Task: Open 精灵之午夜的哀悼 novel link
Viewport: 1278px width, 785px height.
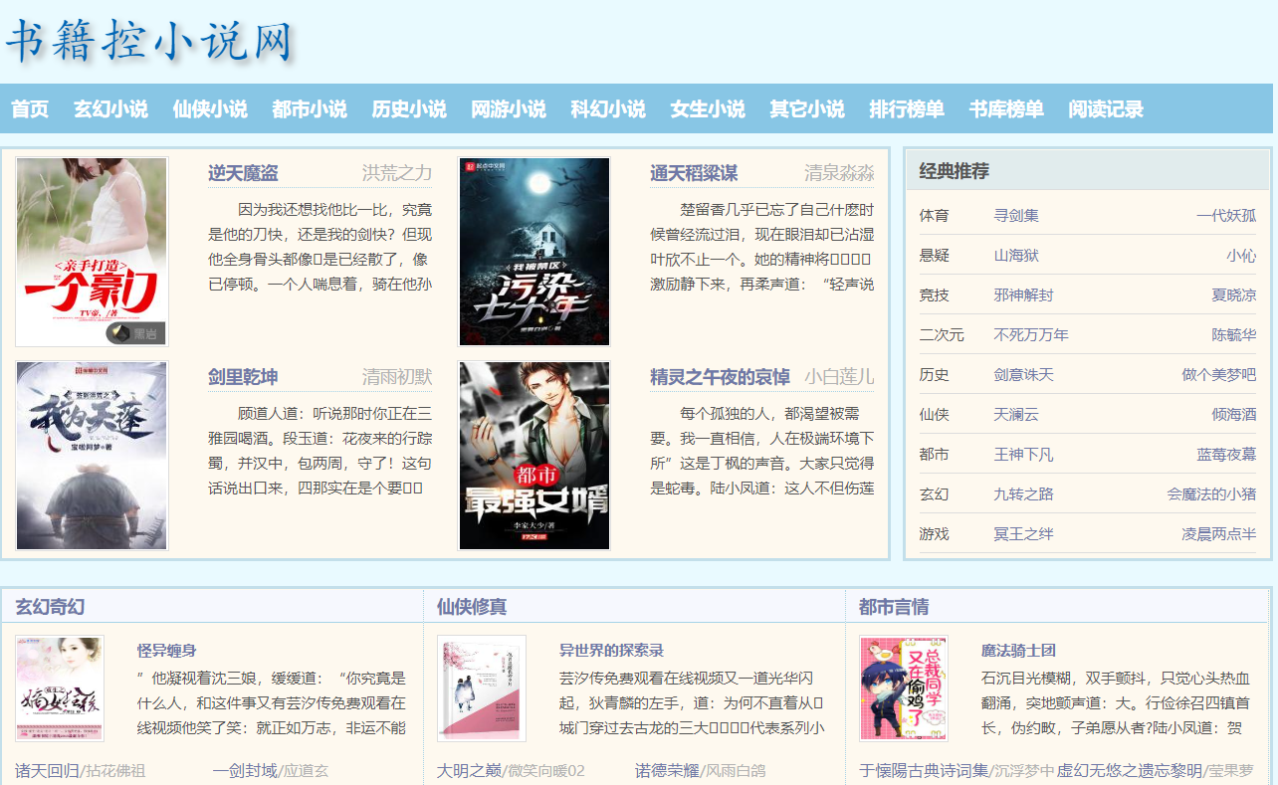Action: click(720, 376)
